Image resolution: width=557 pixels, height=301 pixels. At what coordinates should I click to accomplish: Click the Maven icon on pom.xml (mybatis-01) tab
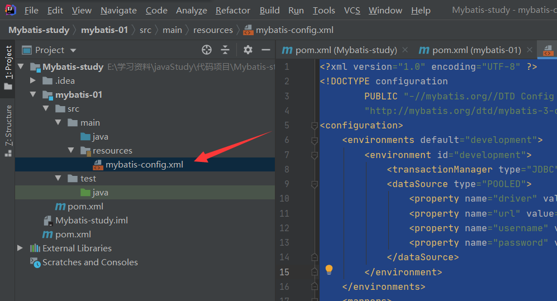tap(424, 50)
